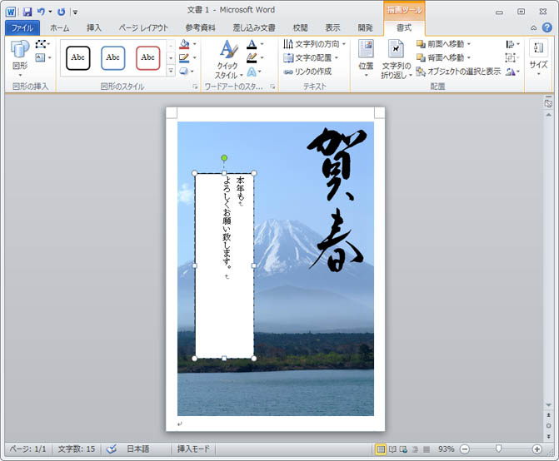The width and height of the screenshot is (559, 461).
Task: Open the 図形 shapes gallery
Action: coord(18,57)
